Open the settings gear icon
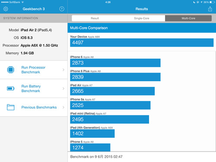This screenshot has width=216, height=162. click(6, 9)
